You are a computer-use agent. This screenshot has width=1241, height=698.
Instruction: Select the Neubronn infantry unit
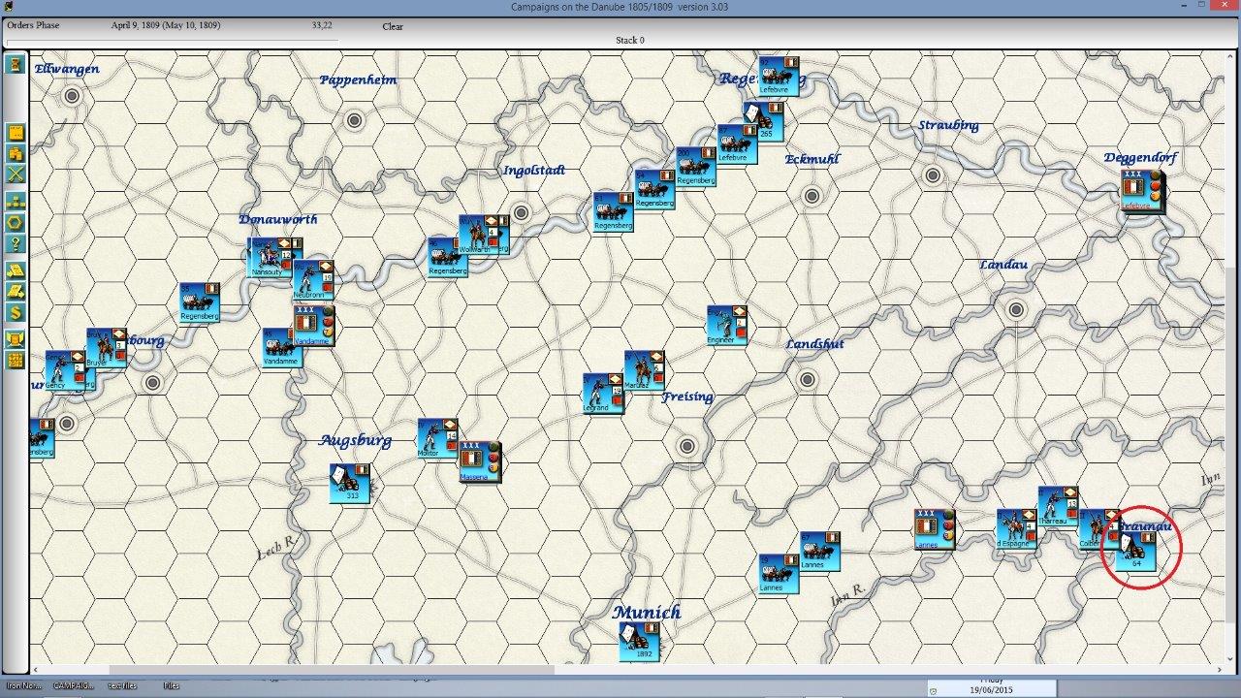[311, 279]
